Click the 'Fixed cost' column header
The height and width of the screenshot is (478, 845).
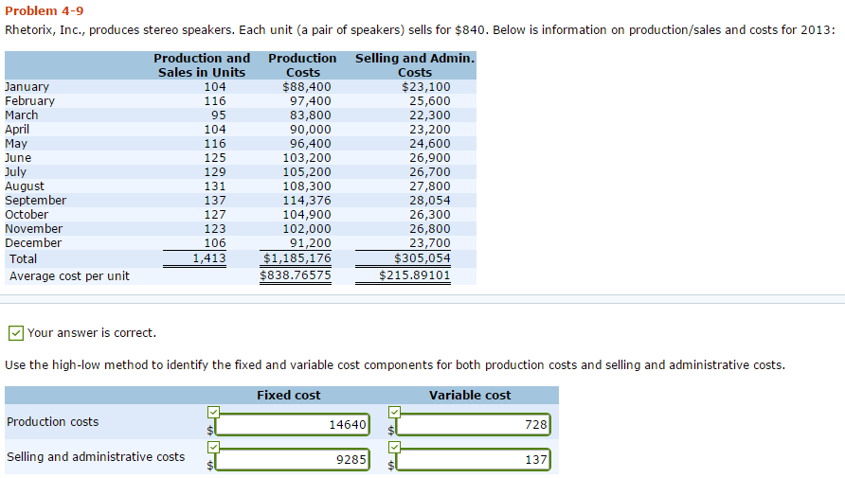point(288,395)
